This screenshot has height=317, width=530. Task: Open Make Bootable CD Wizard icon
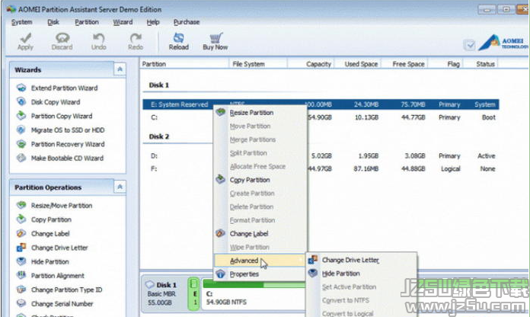[21, 158]
